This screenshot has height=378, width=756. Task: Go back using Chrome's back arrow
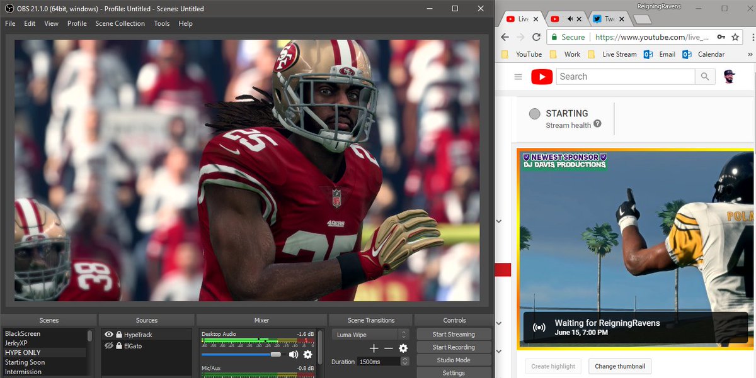pyautogui.click(x=506, y=37)
